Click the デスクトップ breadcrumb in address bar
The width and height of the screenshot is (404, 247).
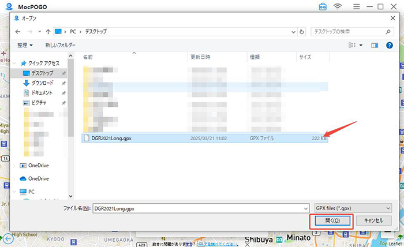tap(96, 32)
